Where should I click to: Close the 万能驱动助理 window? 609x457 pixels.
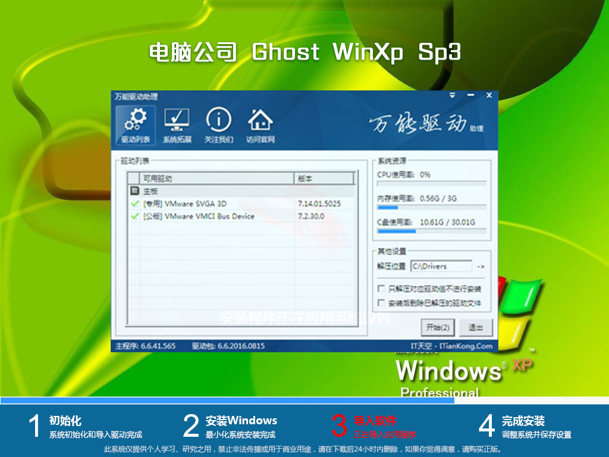(489, 95)
